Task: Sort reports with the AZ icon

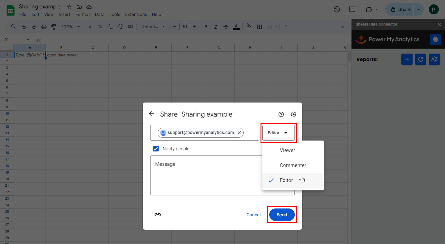Action: [x=434, y=59]
